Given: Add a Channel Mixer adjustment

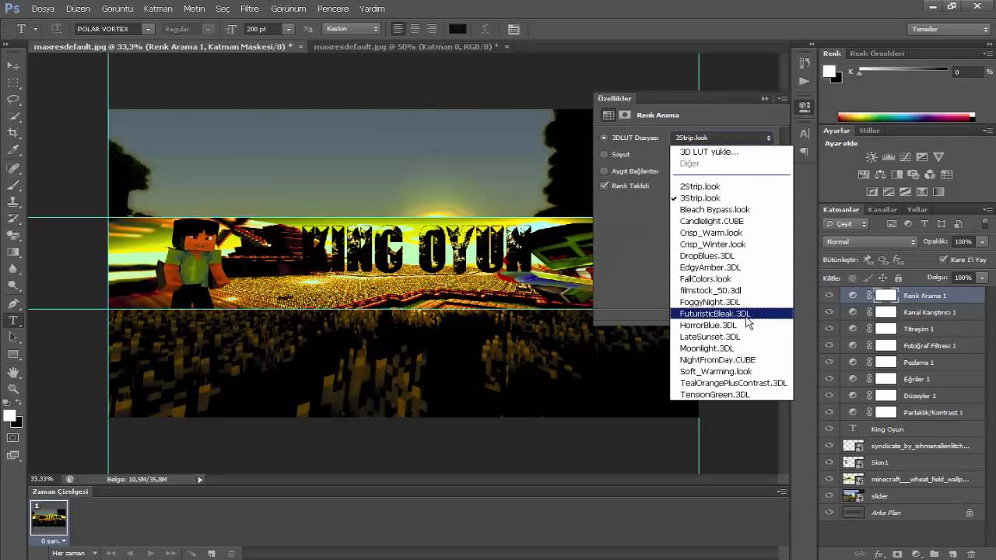Looking at the screenshot, I should 931,175.
